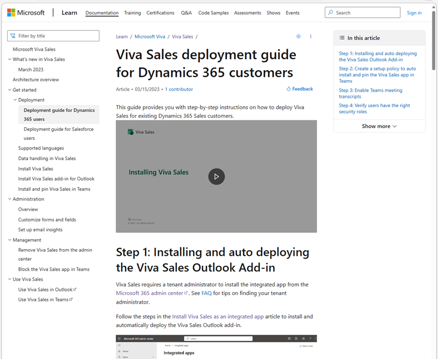Screen dimensions: 438x359
Task: Play the Installing Viva Sales video
Action: click(x=216, y=177)
